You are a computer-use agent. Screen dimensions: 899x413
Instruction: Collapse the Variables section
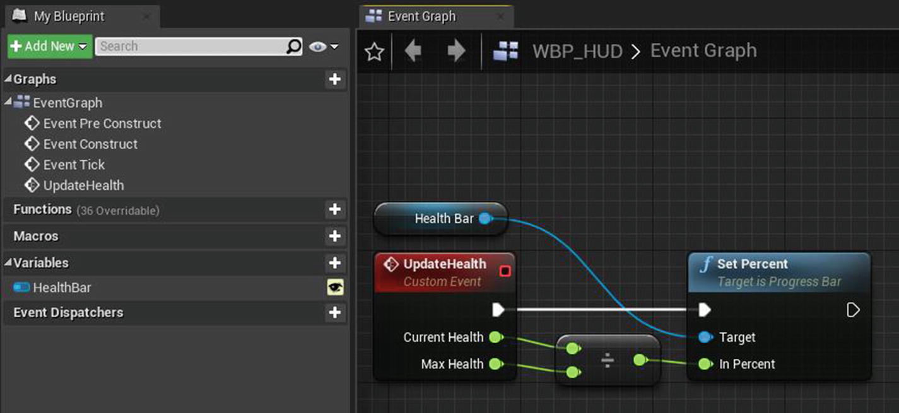pyautogui.click(x=8, y=263)
